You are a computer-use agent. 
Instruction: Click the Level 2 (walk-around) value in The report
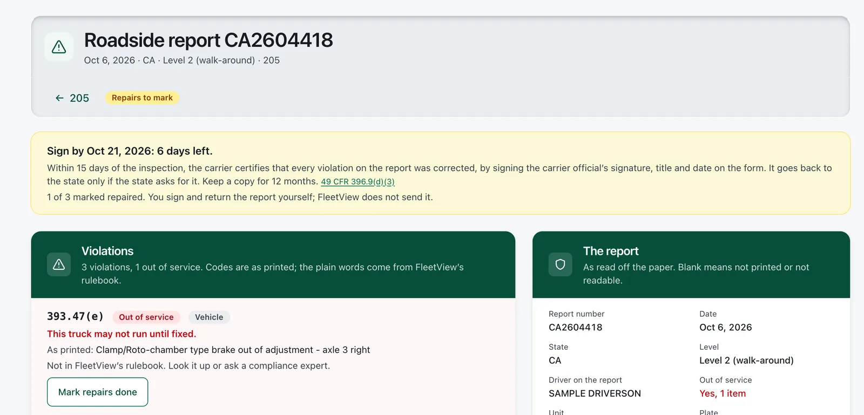point(746,360)
